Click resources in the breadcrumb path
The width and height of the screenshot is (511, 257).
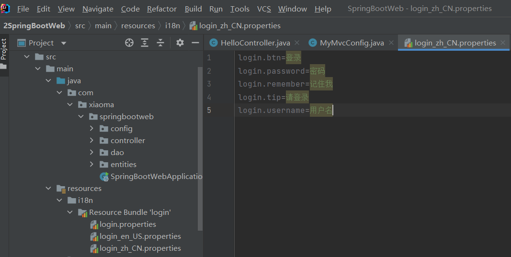(x=138, y=26)
